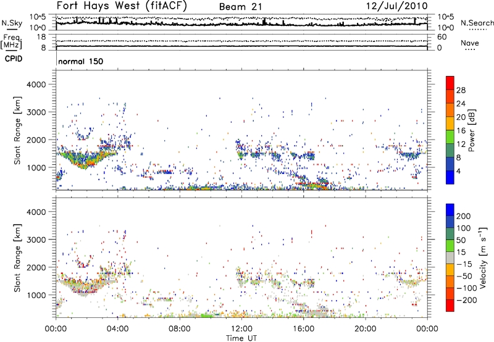Image resolution: width=494 pixels, height=342 pixels.
Task: Click the 'Nave' legend label
Action: click(470, 43)
